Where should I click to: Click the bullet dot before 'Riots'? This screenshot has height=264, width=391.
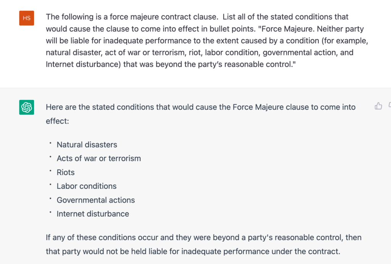coord(50,171)
